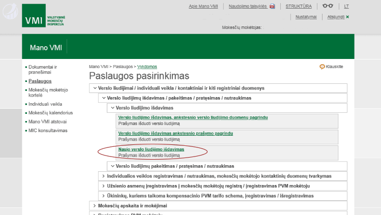
Task: Expand Ūkininkų kompensacinio PVM tarifo section
Action: click(223, 196)
